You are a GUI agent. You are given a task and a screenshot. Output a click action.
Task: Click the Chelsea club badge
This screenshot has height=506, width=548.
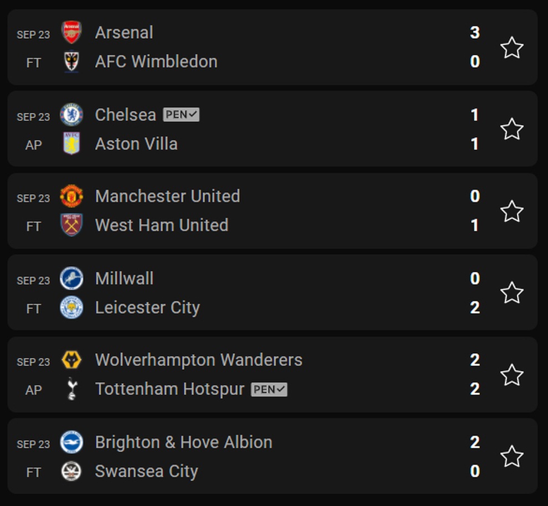[71, 115]
